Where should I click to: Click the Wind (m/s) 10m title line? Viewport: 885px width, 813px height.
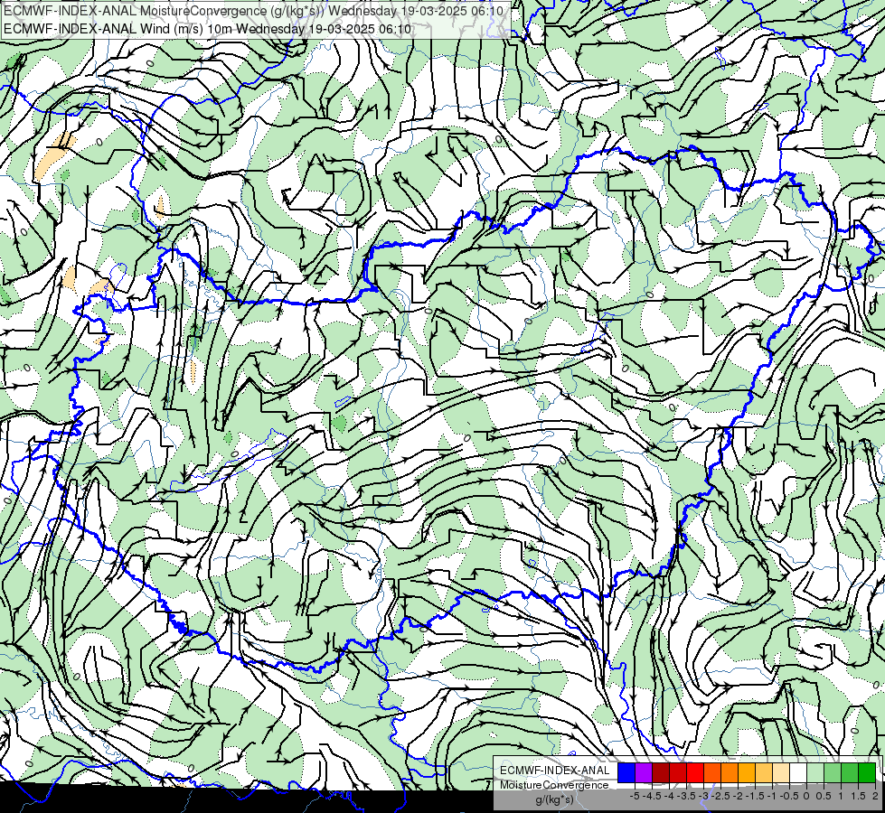click(207, 29)
